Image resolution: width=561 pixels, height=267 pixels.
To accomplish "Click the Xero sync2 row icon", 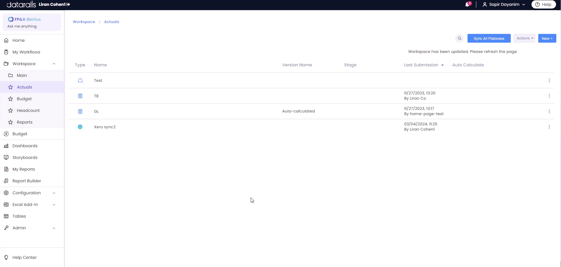I will (80, 127).
